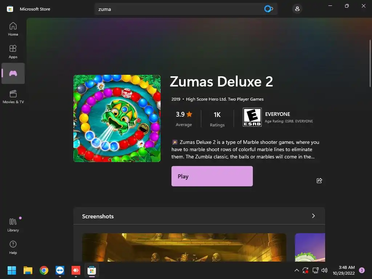Show hidden system tray icons
This screenshot has height=279, width=372.
(296, 270)
